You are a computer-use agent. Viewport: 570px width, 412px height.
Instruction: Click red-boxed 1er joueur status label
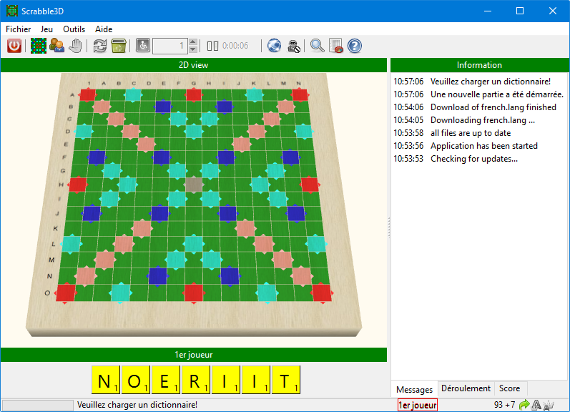coord(418,405)
